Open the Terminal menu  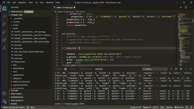(x=49, y=2)
